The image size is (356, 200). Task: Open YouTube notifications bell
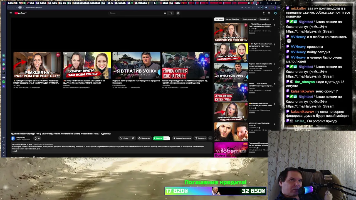tap(269, 13)
